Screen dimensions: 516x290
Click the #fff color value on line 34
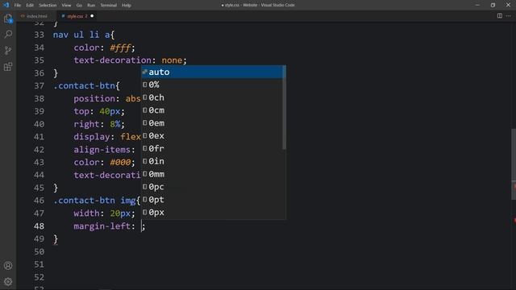pyautogui.click(x=120, y=48)
